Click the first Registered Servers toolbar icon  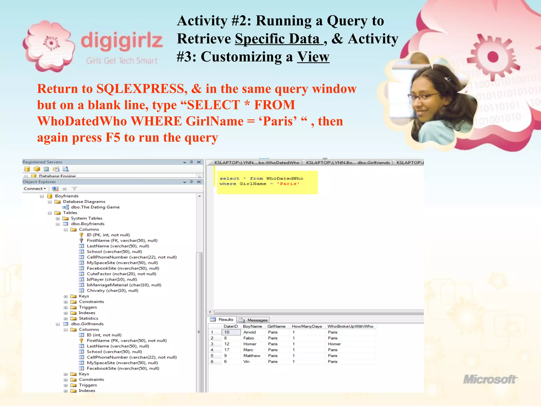(x=27, y=169)
